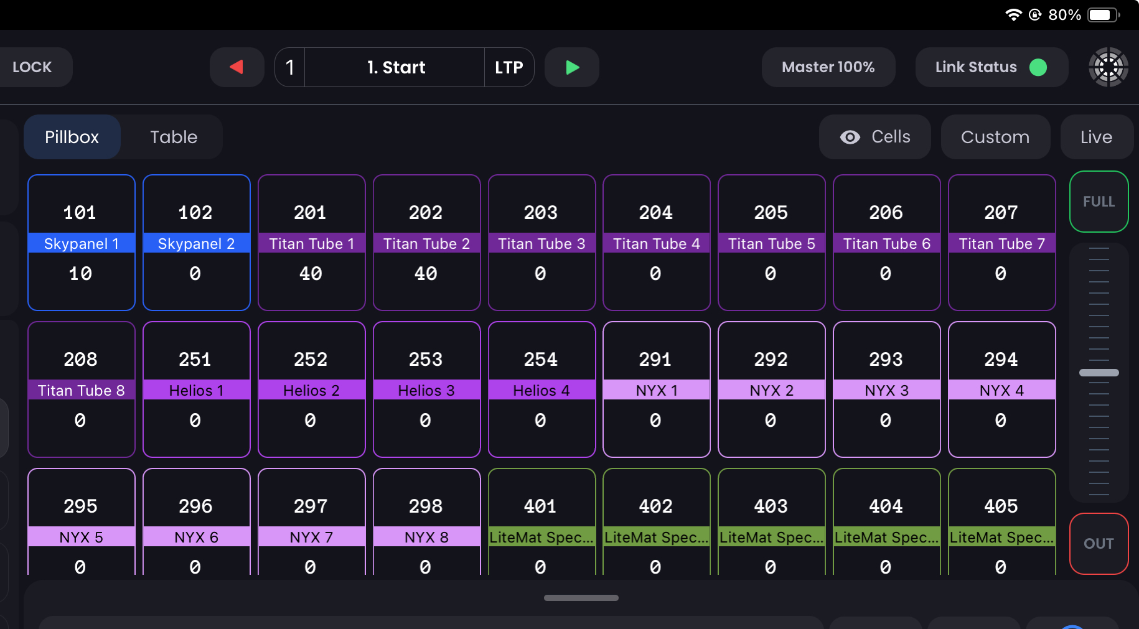Toggle Cells visibility eye icon
This screenshot has height=629, width=1139.
[850, 137]
